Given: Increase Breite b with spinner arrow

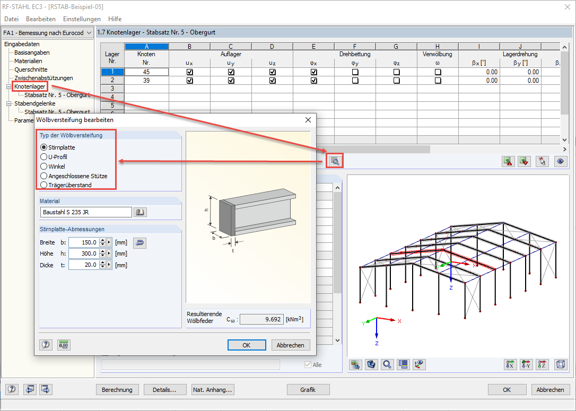Looking at the screenshot, I should coord(102,240).
